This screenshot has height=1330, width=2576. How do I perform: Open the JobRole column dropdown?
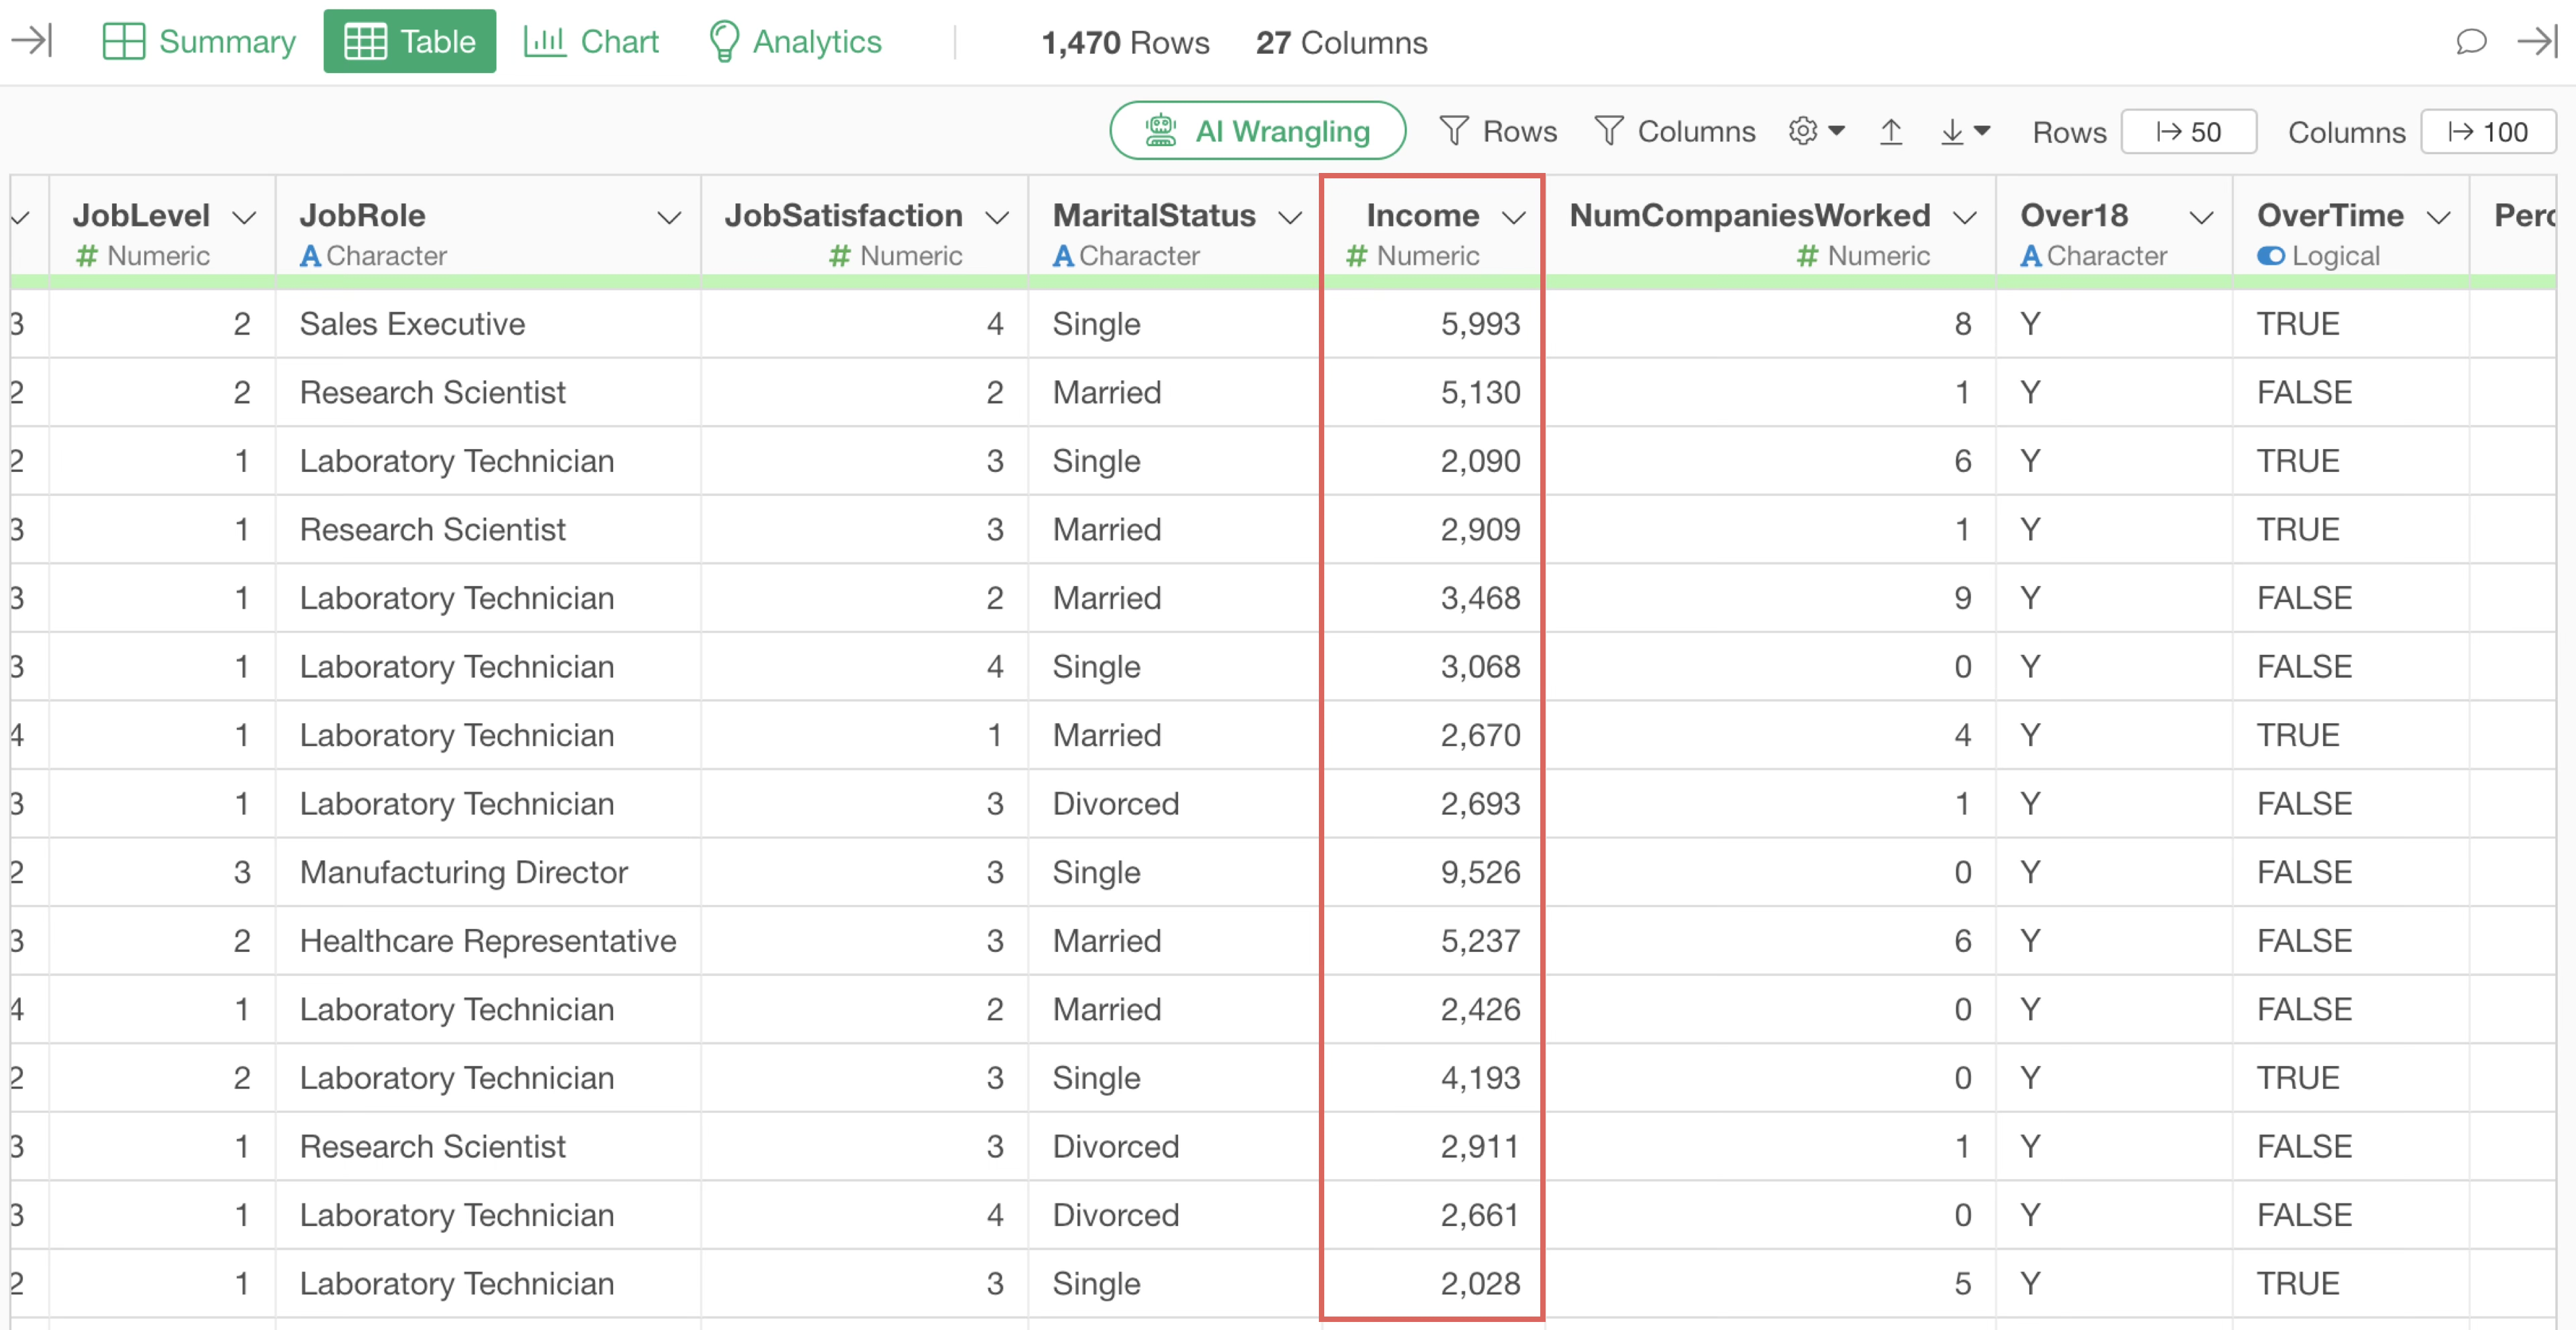(x=669, y=217)
